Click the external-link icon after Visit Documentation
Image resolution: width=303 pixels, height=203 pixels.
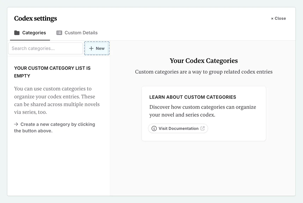pyautogui.click(x=202, y=128)
